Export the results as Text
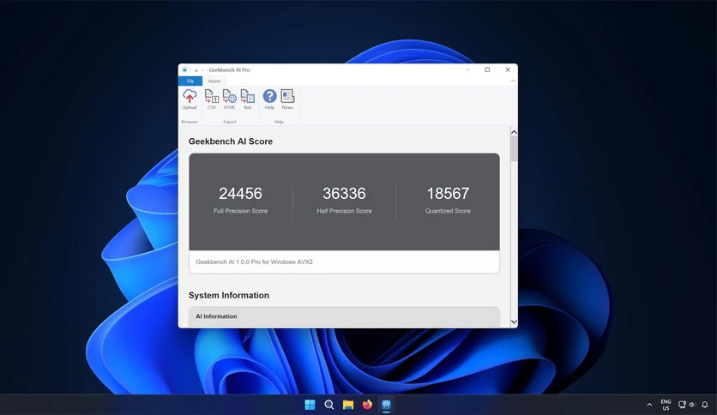The image size is (717, 415). [x=247, y=99]
